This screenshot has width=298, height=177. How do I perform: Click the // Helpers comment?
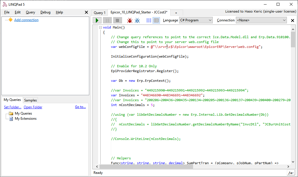pos(121,158)
